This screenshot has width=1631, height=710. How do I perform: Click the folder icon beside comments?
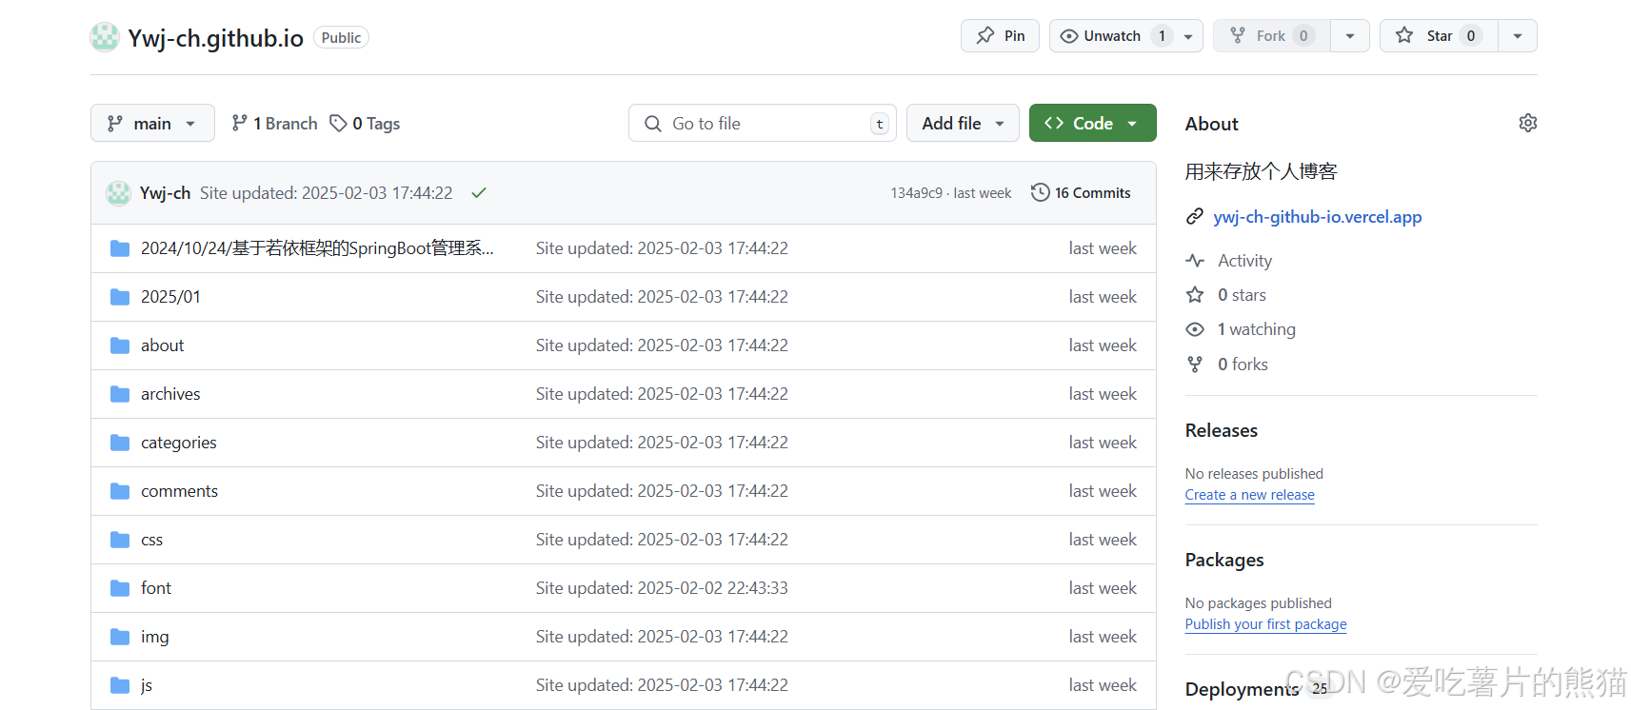point(120,491)
